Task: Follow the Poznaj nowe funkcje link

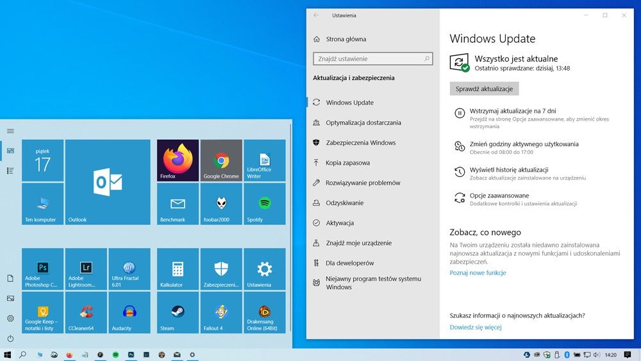Action: (x=478, y=273)
